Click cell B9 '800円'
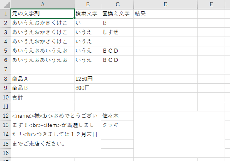 pos(88,88)
